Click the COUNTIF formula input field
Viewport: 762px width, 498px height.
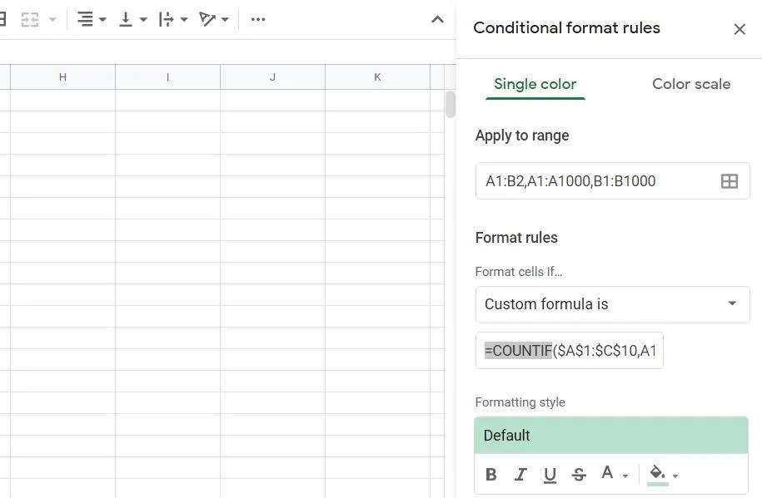[x=569, y=350]
